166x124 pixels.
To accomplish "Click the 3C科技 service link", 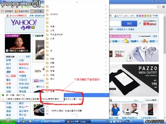I will coord(23,80).
